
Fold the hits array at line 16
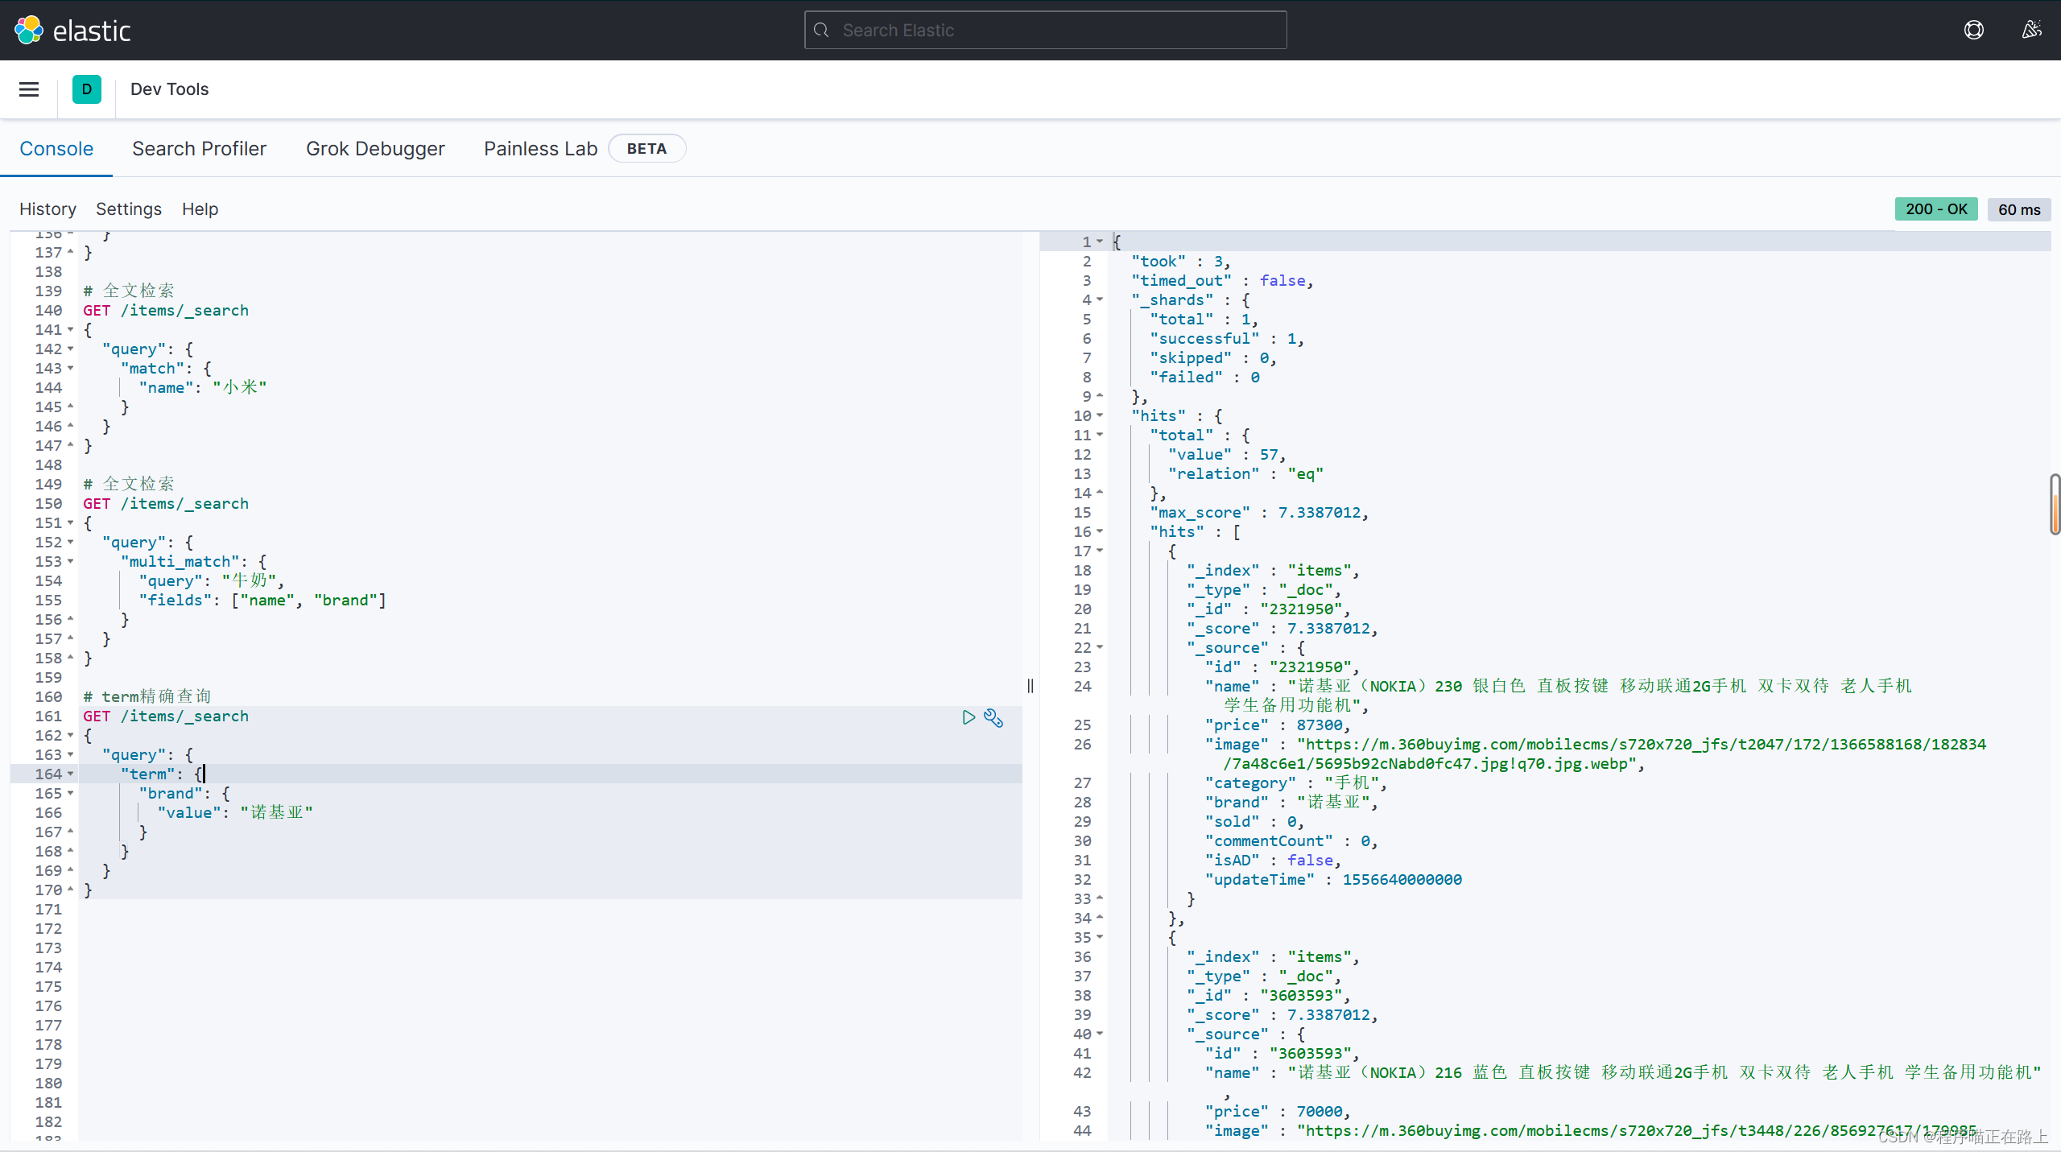[x=1100, y=532]
